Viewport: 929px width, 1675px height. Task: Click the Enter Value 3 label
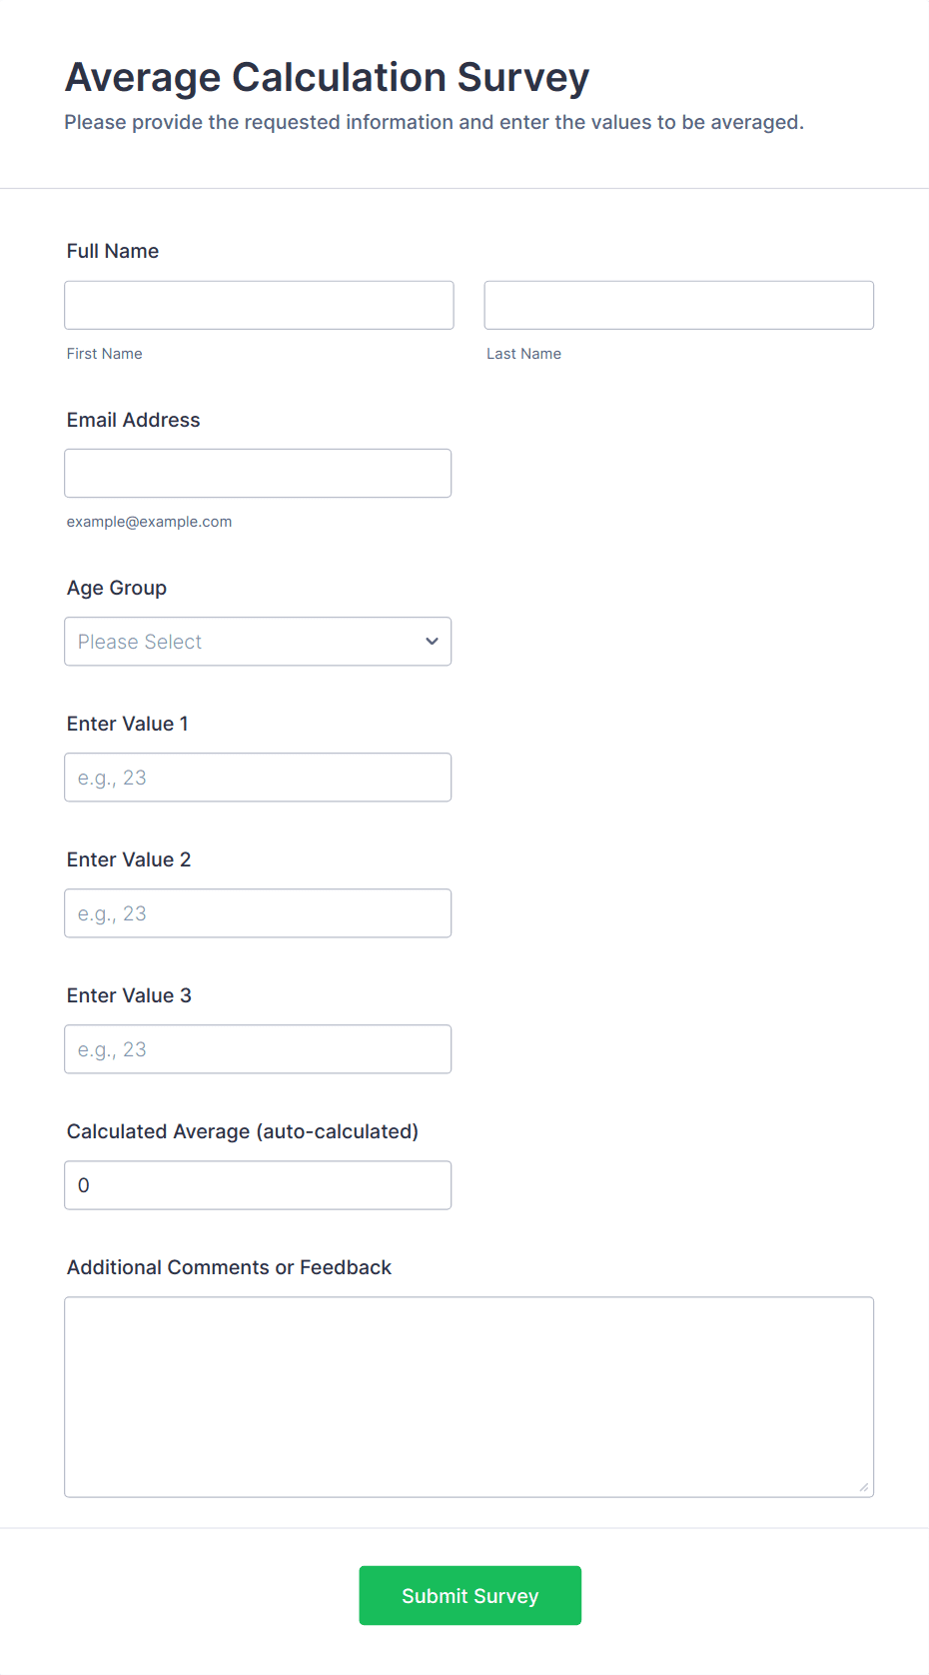[129, 995]
